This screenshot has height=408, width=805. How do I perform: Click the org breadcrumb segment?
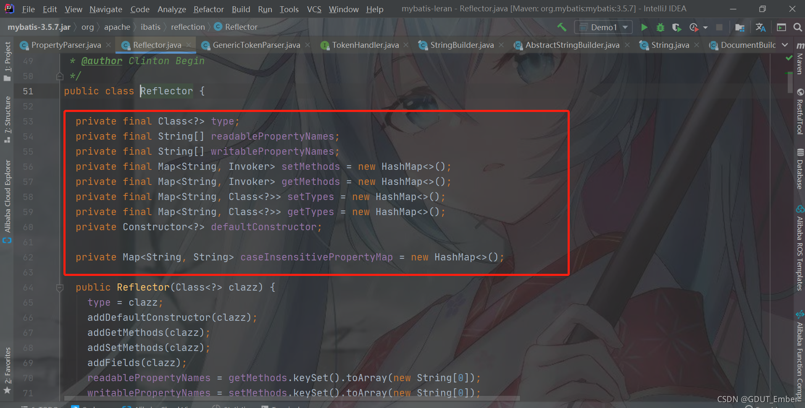tap(87, 27)
